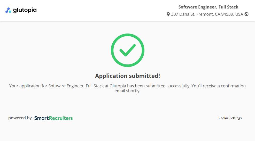255x141 pixels.
Task: Click the green success checkmark circle
Action: (x=128, y=50)
